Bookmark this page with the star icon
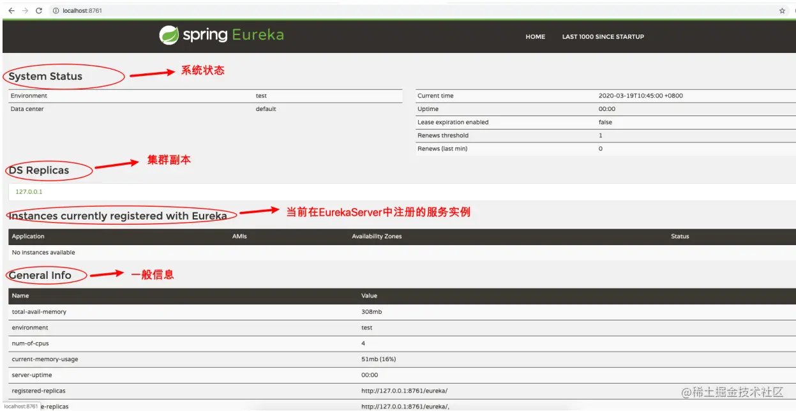796x411 pixels. click(782, 11)
